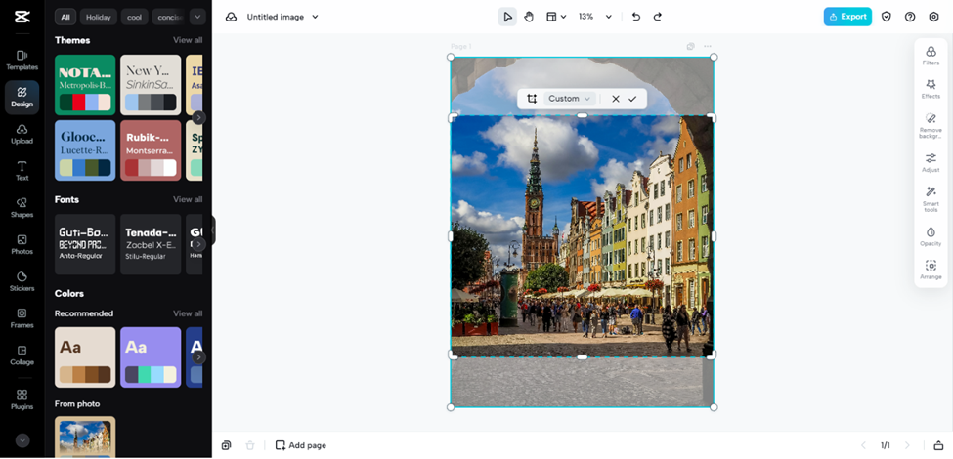
Task: Click the cloud save status icon
Action: [x=231, y=17]
